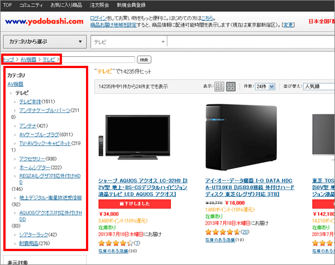This screenshot has height=265, width=335.
Task: Open review count (7) for Sharp AQUOS
Action: 137,243
